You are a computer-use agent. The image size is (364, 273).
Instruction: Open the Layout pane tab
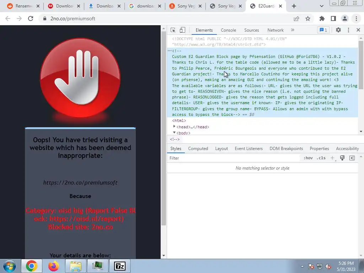(221, 149)
